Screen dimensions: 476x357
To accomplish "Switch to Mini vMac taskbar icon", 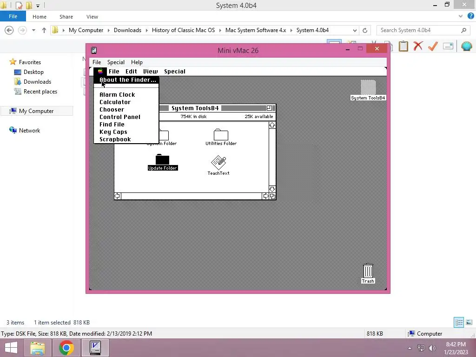I will [95, 348].
